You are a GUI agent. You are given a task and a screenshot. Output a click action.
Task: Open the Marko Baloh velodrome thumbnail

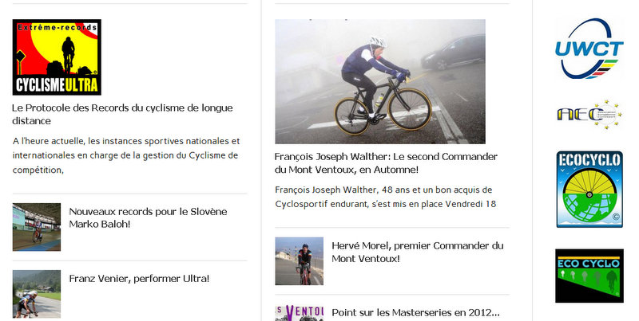click(x=37, y=227)
